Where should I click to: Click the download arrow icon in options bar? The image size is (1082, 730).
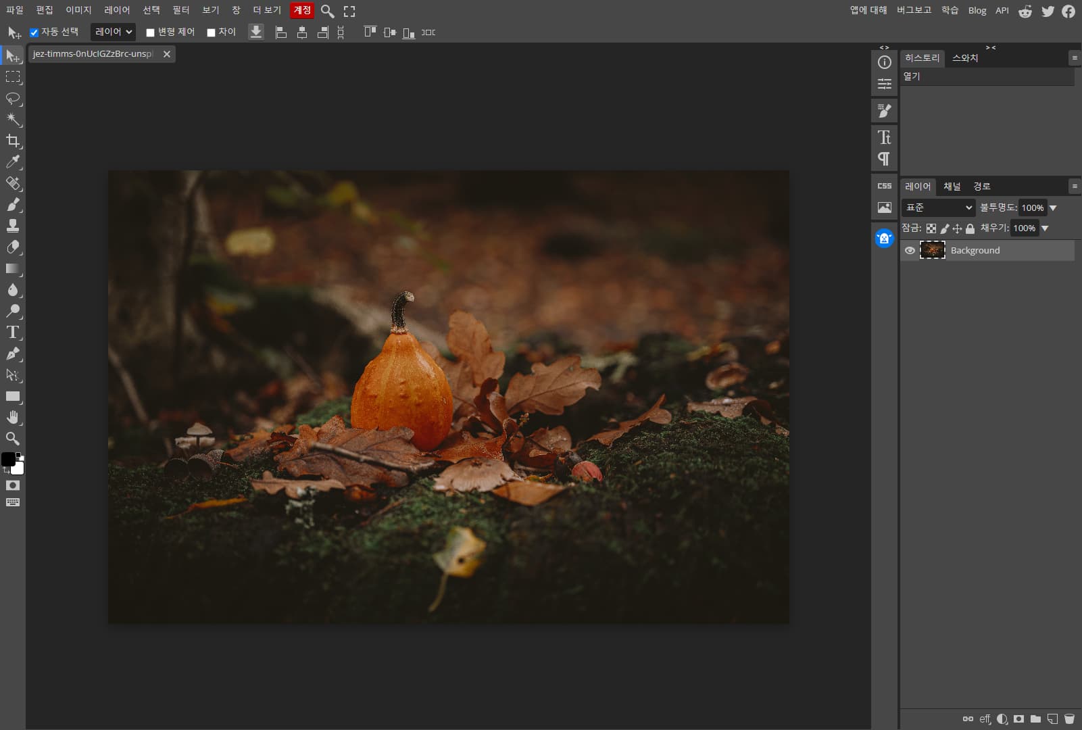pos(256,32)
